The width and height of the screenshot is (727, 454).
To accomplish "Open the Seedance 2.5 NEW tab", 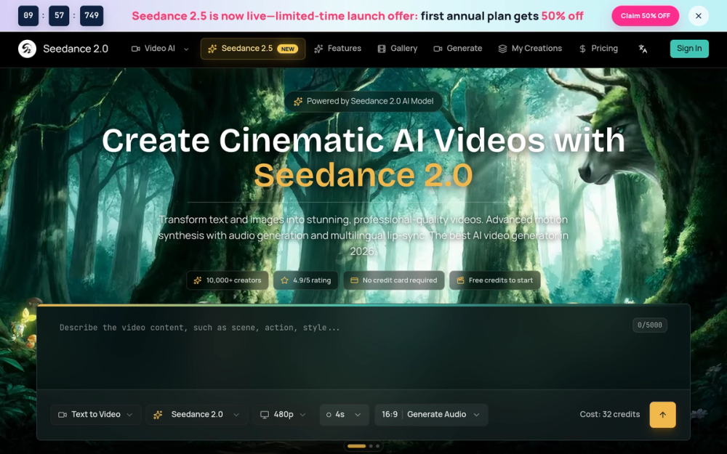I will click(x=253, y=49).
